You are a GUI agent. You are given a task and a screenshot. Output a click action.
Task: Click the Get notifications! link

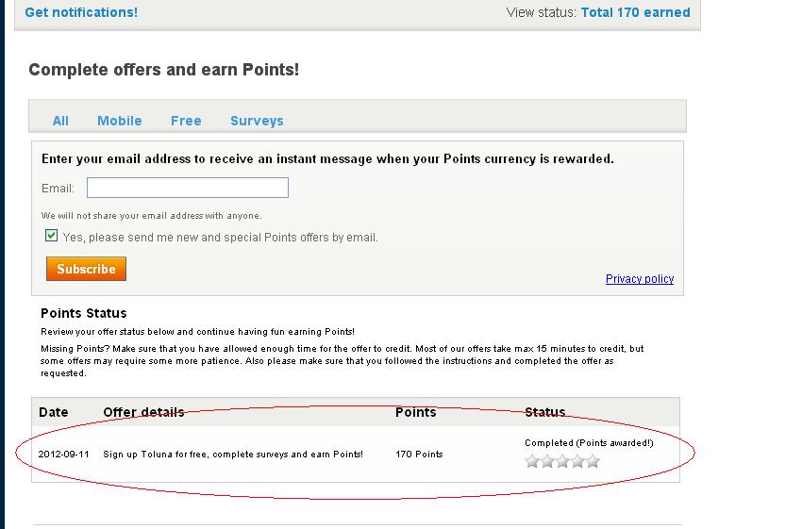[x=81, y=12]
